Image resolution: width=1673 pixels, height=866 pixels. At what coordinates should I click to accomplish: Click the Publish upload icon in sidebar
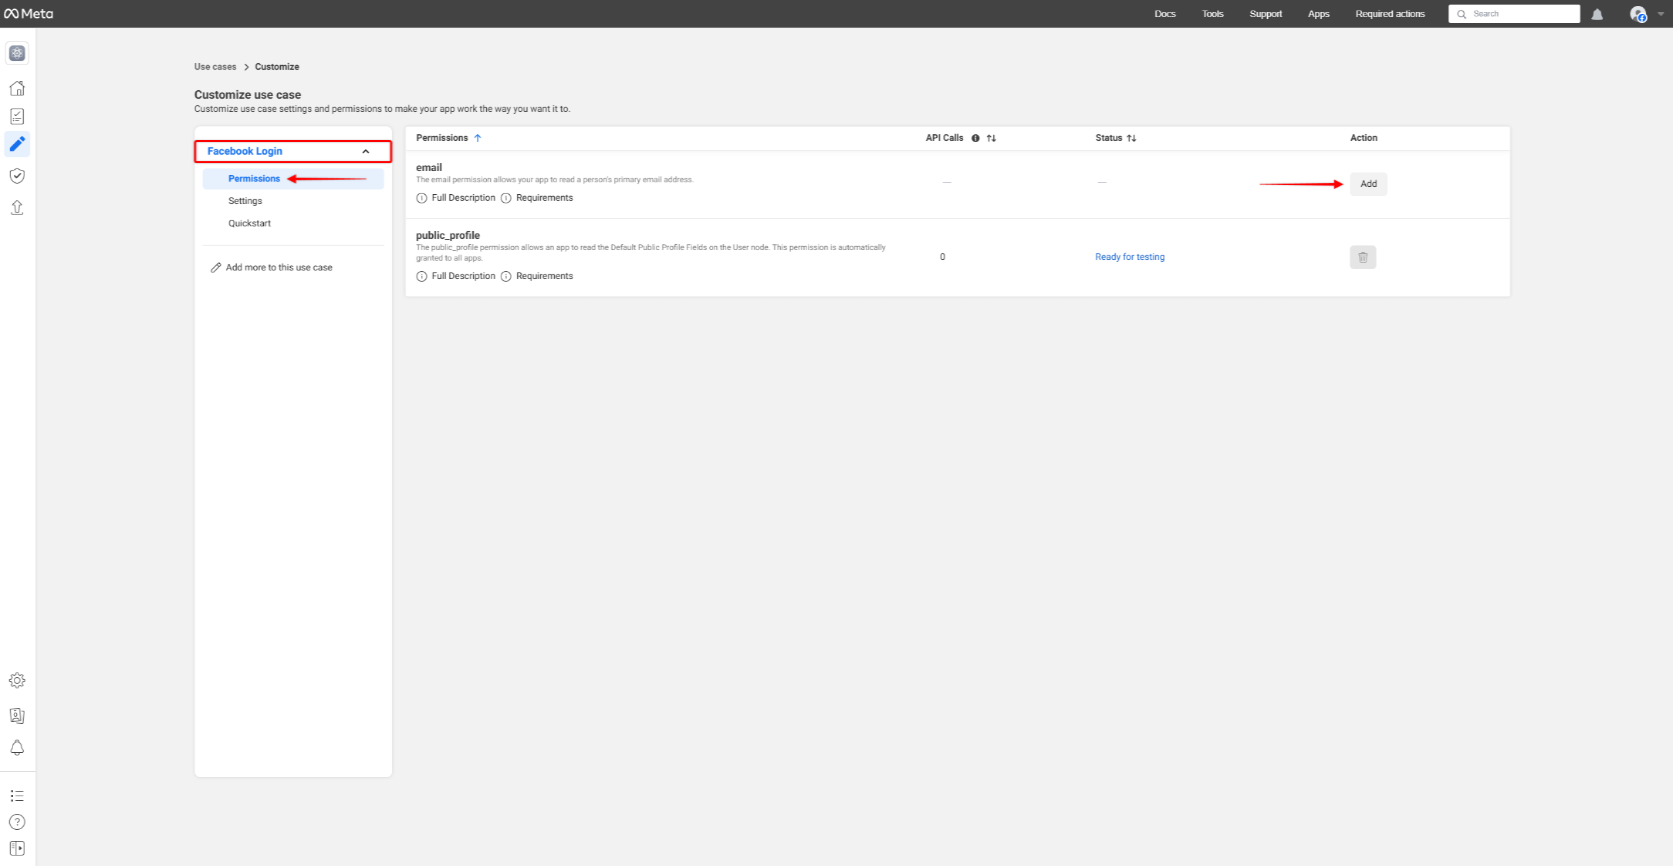pyautogui.click(x=17, y=207)
